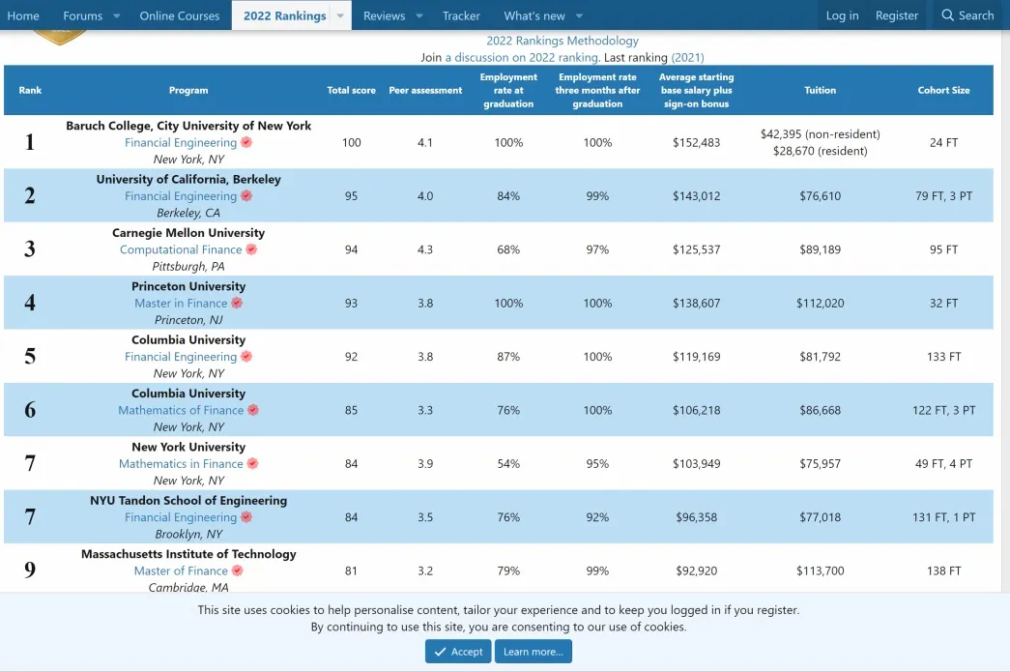Go to the Tracker page
1010x672 pixels.
click(461, 15)
